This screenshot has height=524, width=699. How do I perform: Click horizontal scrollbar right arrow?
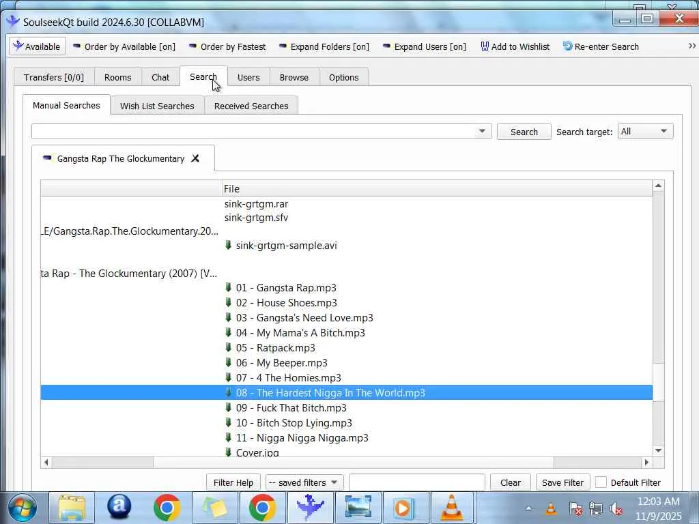647,463
